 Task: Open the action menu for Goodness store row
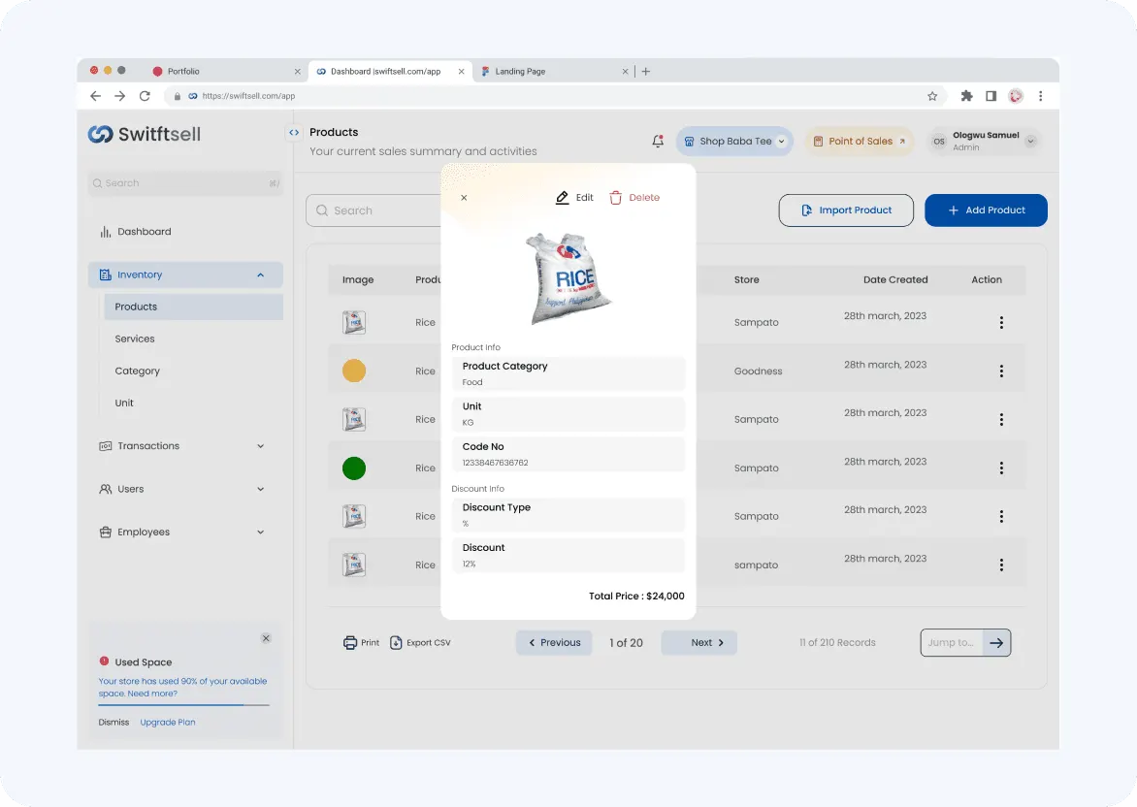click(1001, 371)
